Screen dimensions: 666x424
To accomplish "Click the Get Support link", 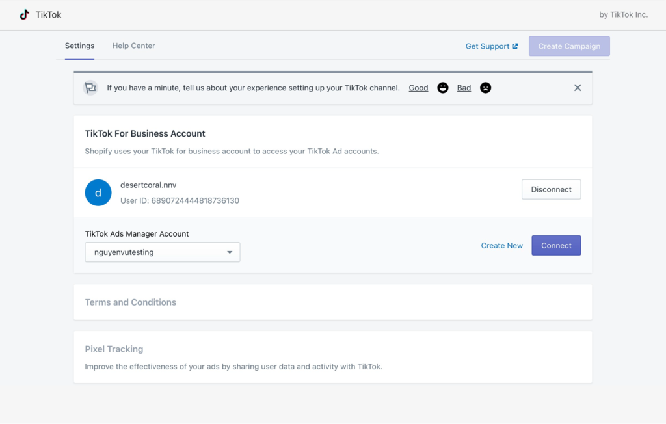I will click(x=487, y=46).
